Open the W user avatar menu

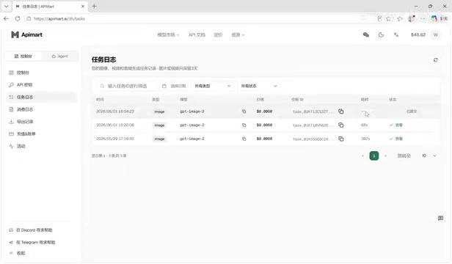pos(436,34)
